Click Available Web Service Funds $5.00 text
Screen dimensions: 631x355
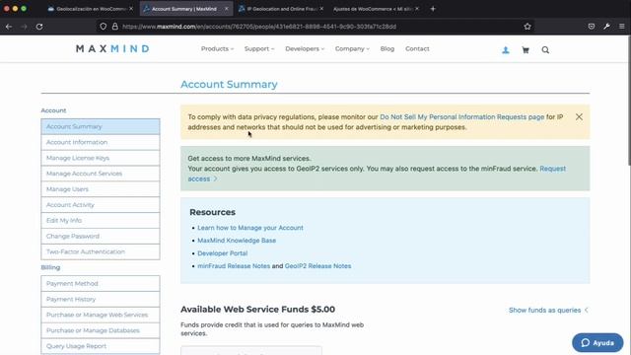257,309
